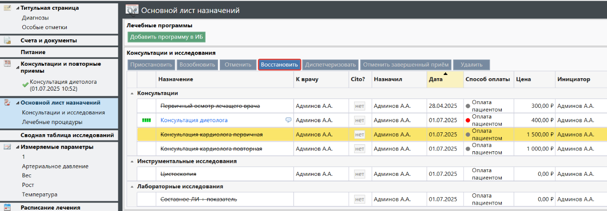The width and height of the screenshot is (607, 211).
Task: Click the Измеряемые параметры chart icon
Action: click(7, 147)
